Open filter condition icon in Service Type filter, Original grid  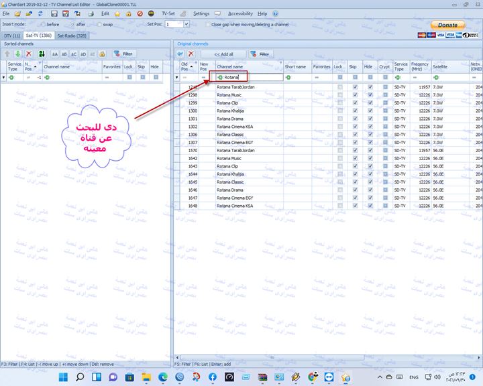pos(398,78)
